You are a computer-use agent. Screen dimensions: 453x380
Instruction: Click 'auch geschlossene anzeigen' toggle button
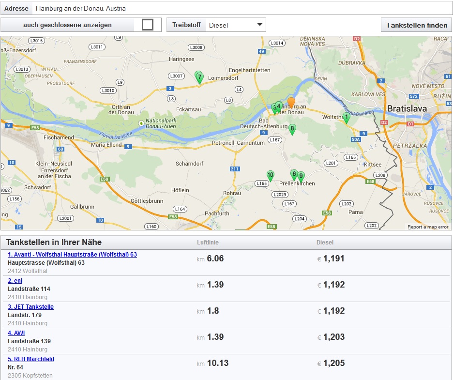click(x=67, y=25)
